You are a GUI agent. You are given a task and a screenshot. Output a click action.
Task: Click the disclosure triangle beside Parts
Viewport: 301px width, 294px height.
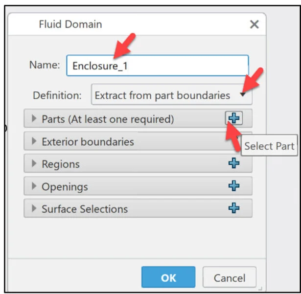[x=34, y=119]
